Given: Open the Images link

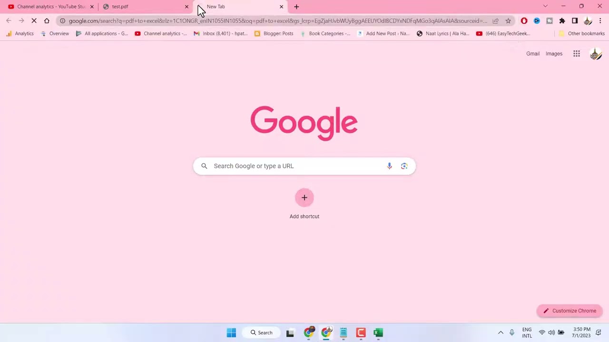Looking at the screenshot, I should 554,54.
